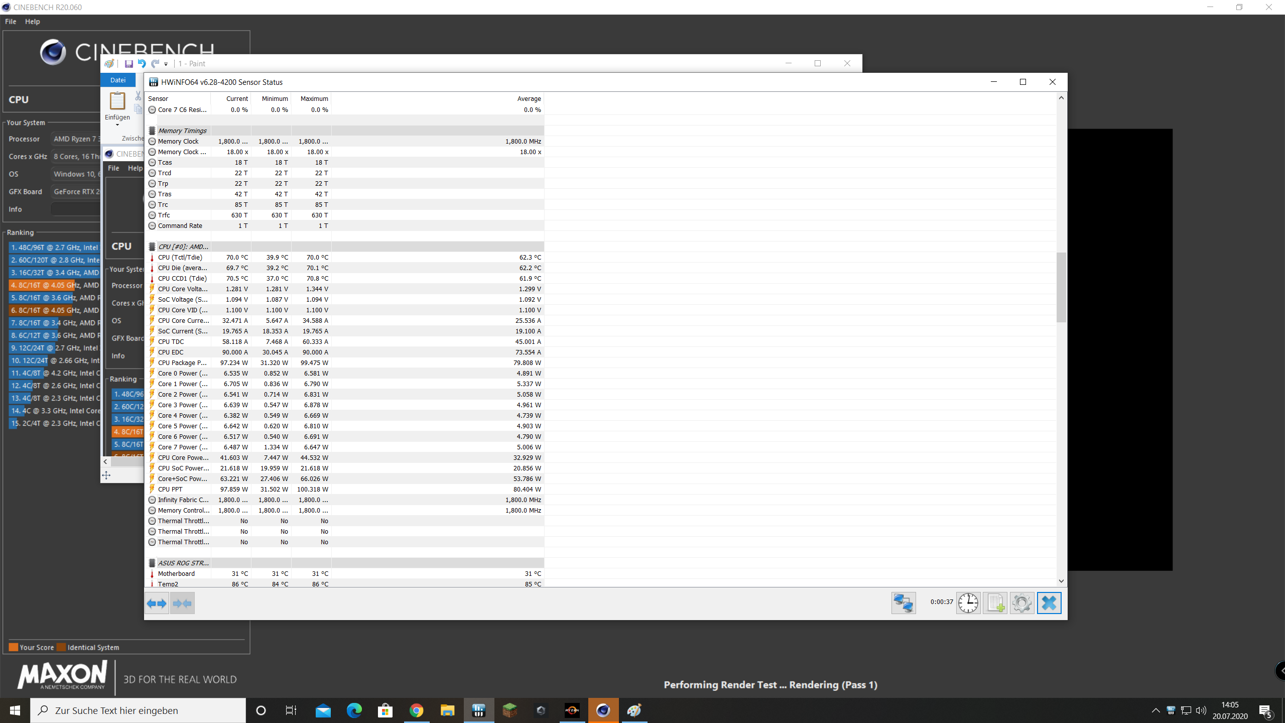Select CPU (Tctl/Tdie) sensor row

tap(180, 258)
